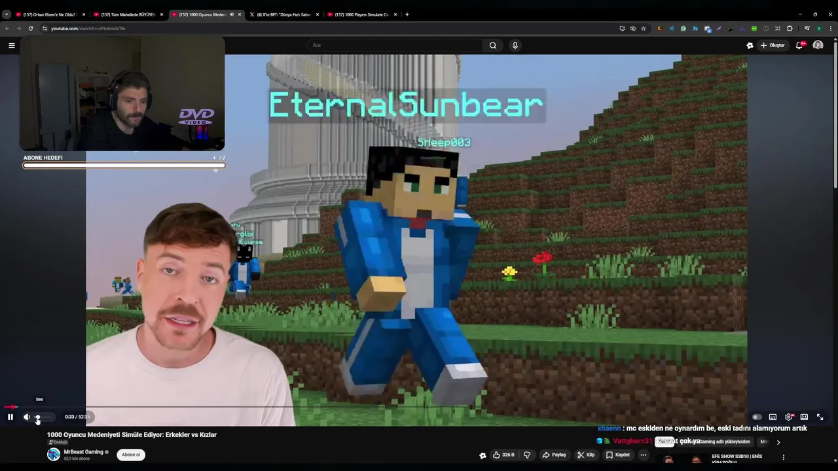Close the Orhan Ekren'e Ne Oldu tab
The image size is (838, 471).
tap(84, 14)
